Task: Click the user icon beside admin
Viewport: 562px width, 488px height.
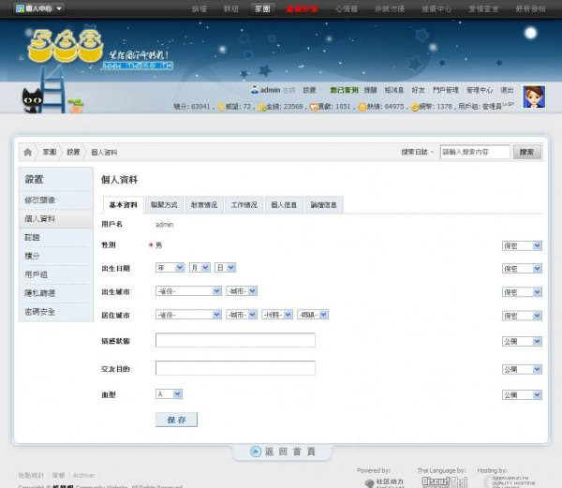Action: point(255,90)
